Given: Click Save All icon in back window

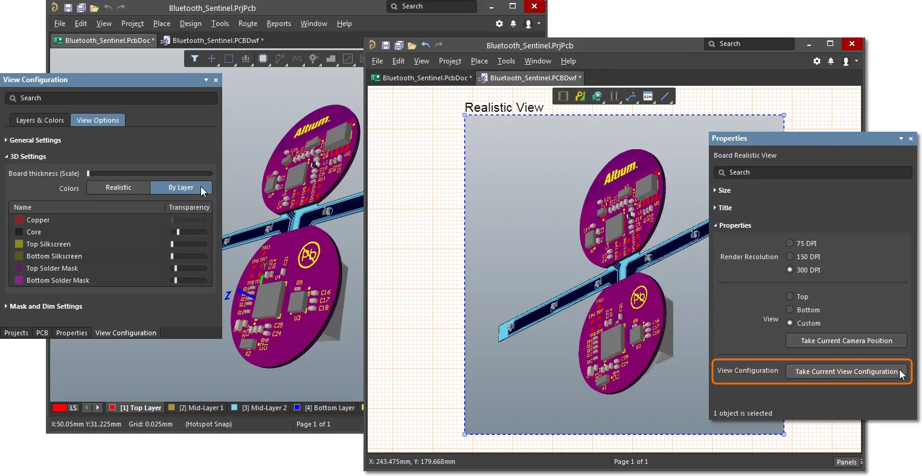Looking at the screenshot, I should point(81,8).
